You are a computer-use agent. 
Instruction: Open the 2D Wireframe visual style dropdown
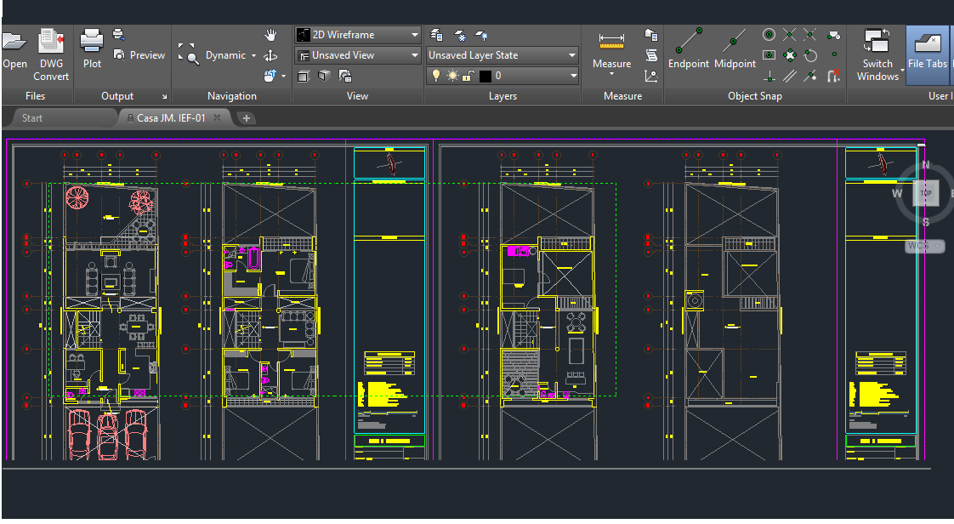pyautogui.click(x=414, y=35)
